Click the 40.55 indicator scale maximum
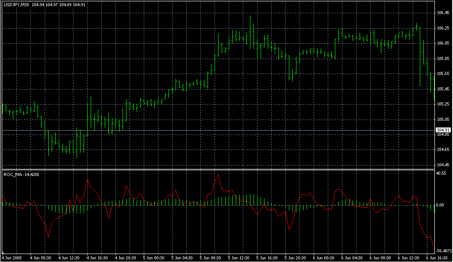The width and height of the screenshot is (453, 262). (x=441, y=173)
